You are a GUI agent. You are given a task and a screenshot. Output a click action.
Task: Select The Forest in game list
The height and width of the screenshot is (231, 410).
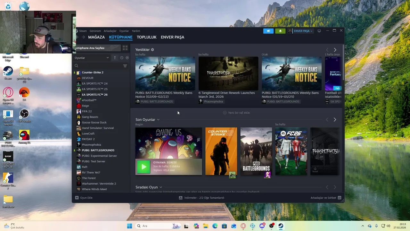[x=89, y=178]
